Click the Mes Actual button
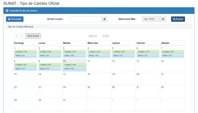 [33, 36]
